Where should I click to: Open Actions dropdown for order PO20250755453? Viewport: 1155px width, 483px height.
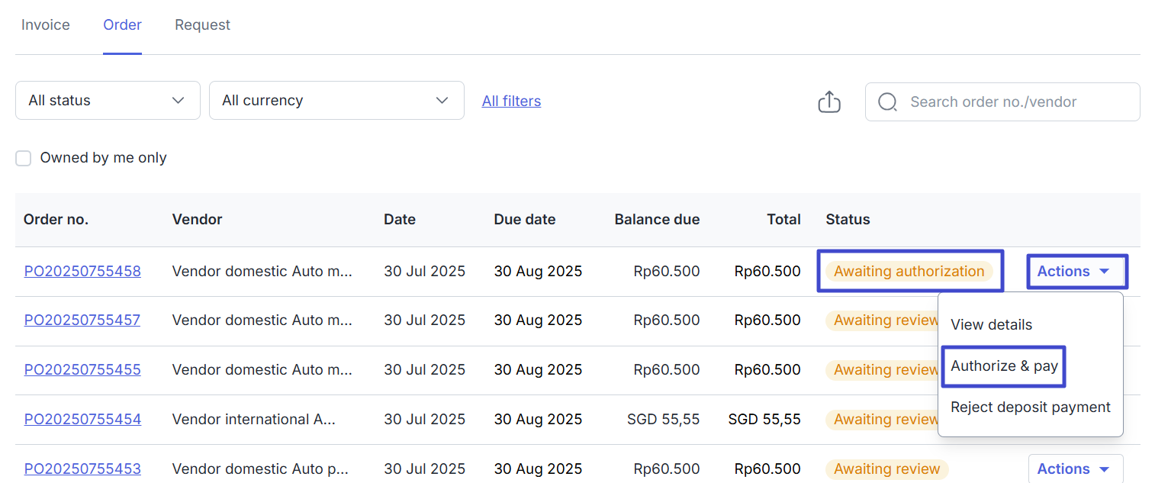tap(1074, 469)
